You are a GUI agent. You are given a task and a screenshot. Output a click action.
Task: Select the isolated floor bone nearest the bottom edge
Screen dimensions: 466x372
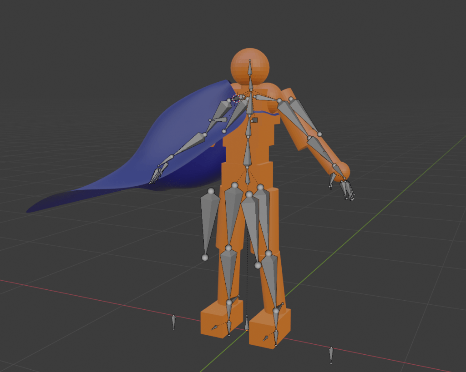click(331, 355)
